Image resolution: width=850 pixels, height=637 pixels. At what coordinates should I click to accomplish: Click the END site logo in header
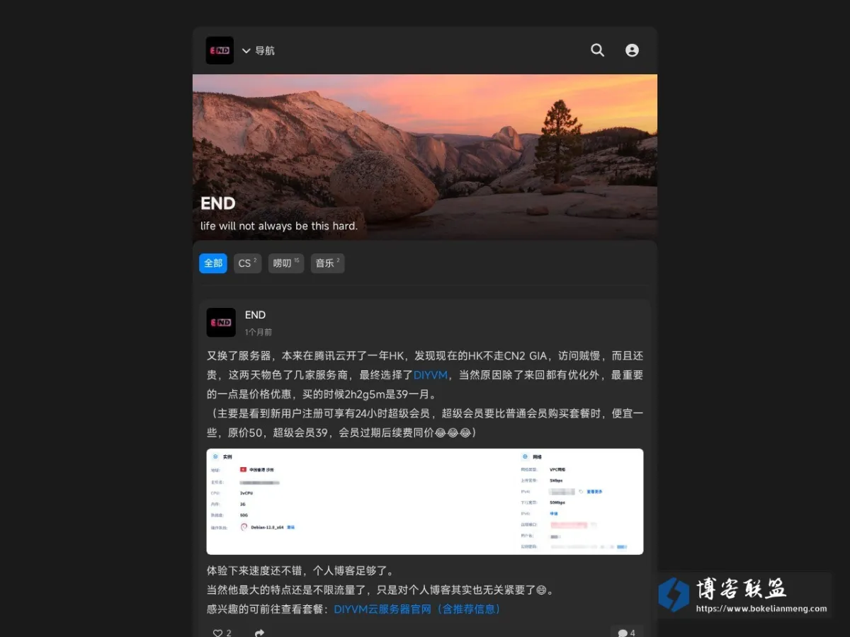pyautogui.click(x=220, y=50)
